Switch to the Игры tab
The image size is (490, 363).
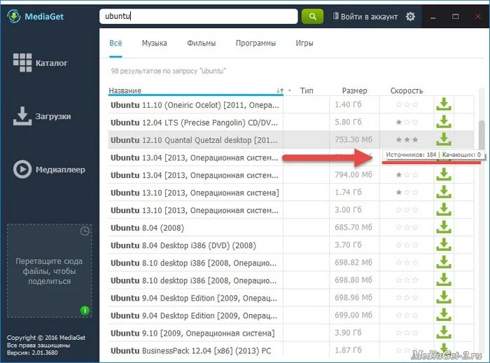[304, 43]
